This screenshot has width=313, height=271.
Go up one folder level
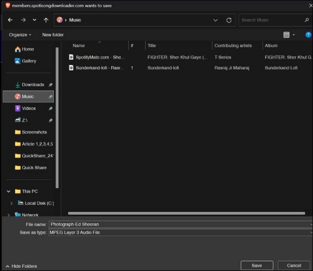(x=46, y=20)
